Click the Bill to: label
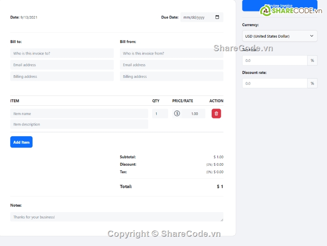Screen dimensions: 327x246 coord(16,41)
